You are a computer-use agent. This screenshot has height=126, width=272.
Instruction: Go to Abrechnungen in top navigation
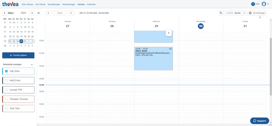coord(69,4)
